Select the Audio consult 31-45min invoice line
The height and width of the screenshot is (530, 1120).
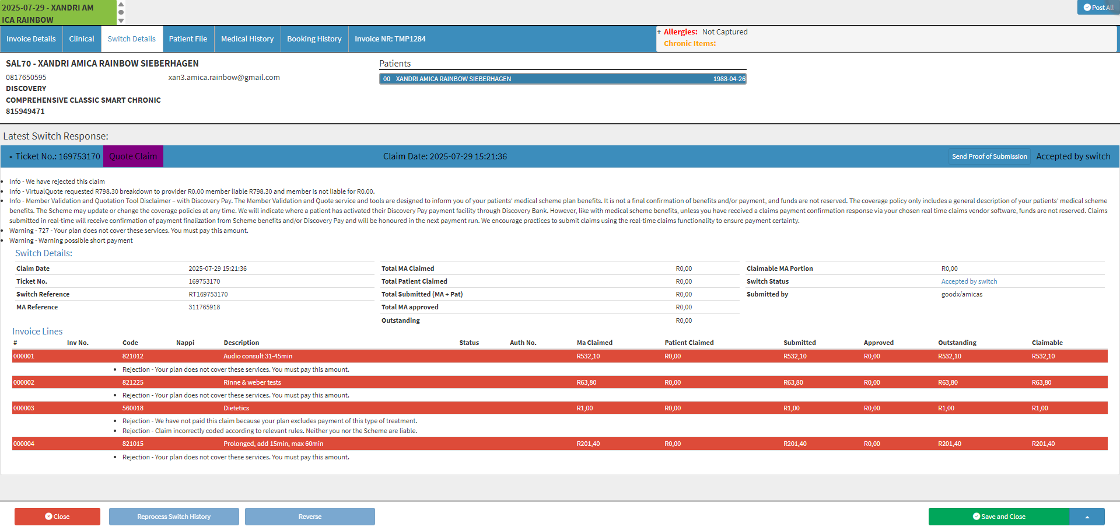pyautogui.click(x=258, y=356)
